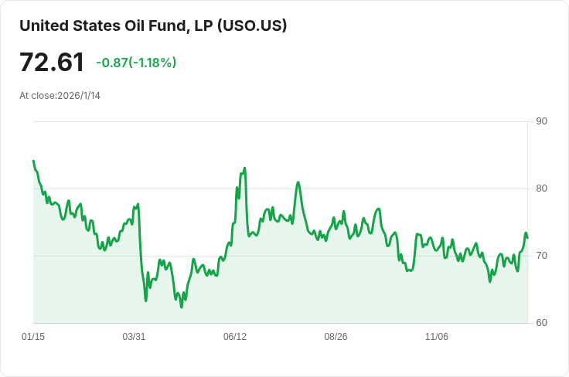Click the 72.61 closing price

[52, 63]
